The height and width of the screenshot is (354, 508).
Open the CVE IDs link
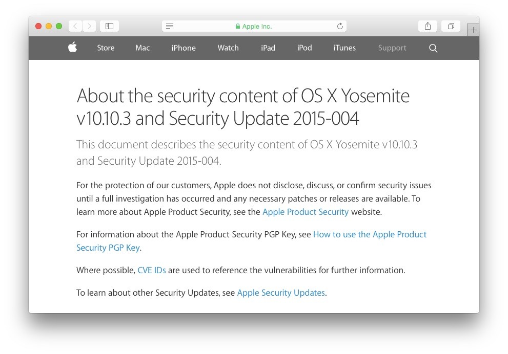tap(152, 270)
